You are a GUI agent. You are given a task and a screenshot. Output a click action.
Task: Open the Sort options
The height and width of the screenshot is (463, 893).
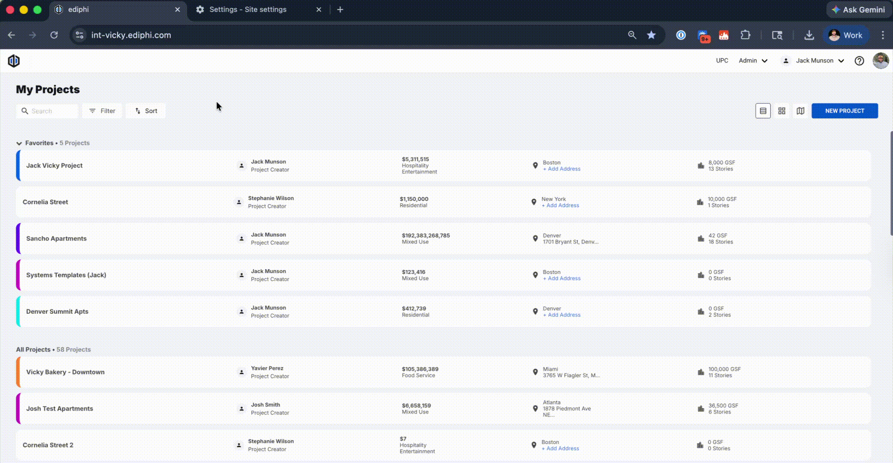(x=146, y=111)
